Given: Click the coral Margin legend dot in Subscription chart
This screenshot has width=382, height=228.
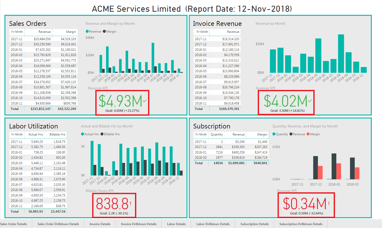Looking at the screenshot, I should click(x=308, y=134).
